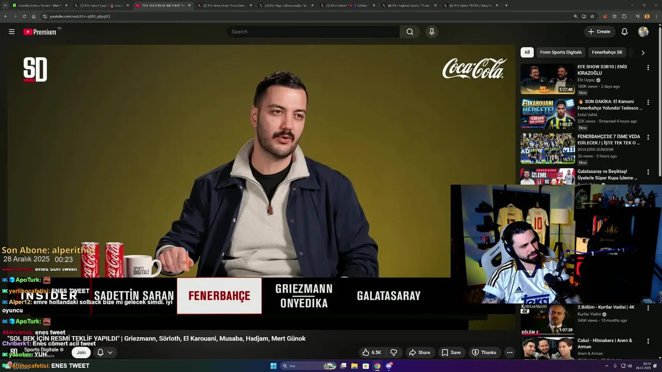Screen dimensions: 662x372
Task: Dislike the video with thumbs down
Action: click(394, 352)
